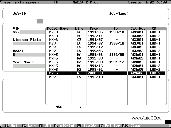
Task: Click the From date 1999/06
Action: pos(95,51)
